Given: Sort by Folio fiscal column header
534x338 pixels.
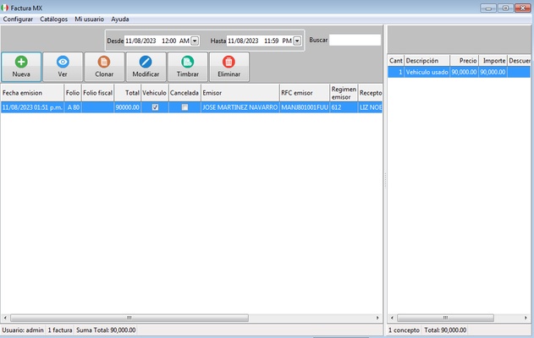Looking at the screenshot, I should click(97, 93).
